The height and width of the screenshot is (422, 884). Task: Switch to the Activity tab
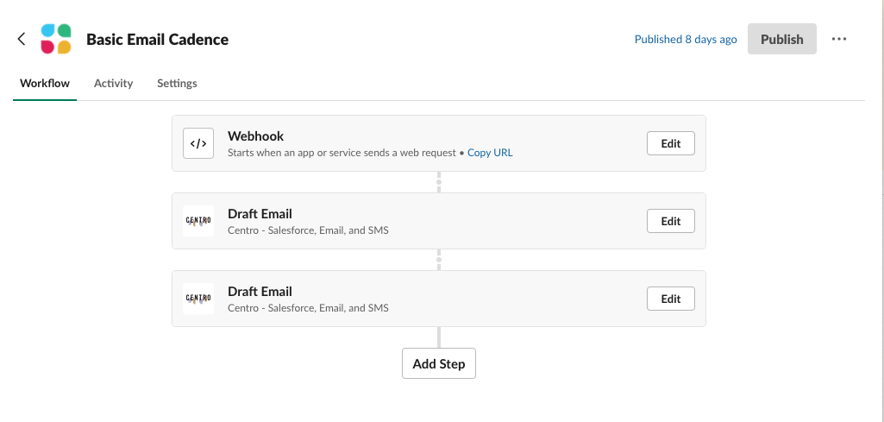pyautogui.click(x=113, y=84)
